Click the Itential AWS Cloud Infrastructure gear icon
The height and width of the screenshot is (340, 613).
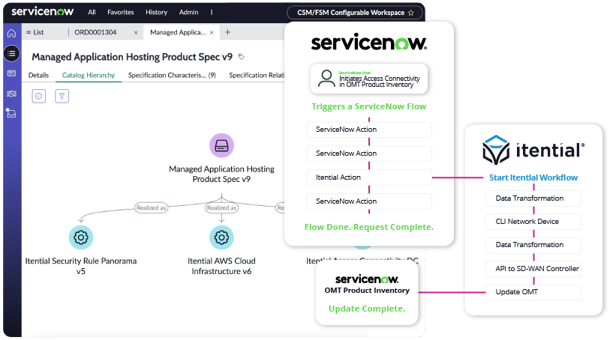221,237
